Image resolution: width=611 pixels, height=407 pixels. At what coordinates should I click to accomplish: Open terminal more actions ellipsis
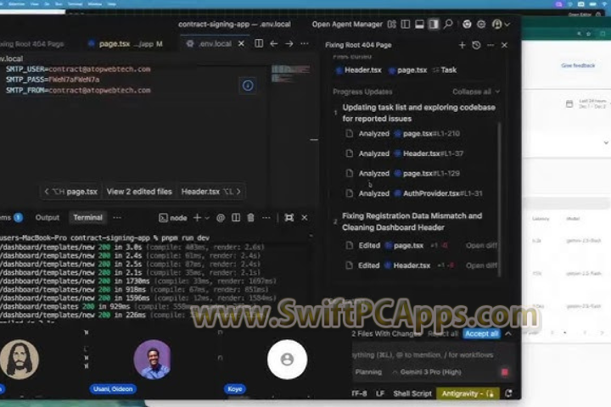pos(266,218)
